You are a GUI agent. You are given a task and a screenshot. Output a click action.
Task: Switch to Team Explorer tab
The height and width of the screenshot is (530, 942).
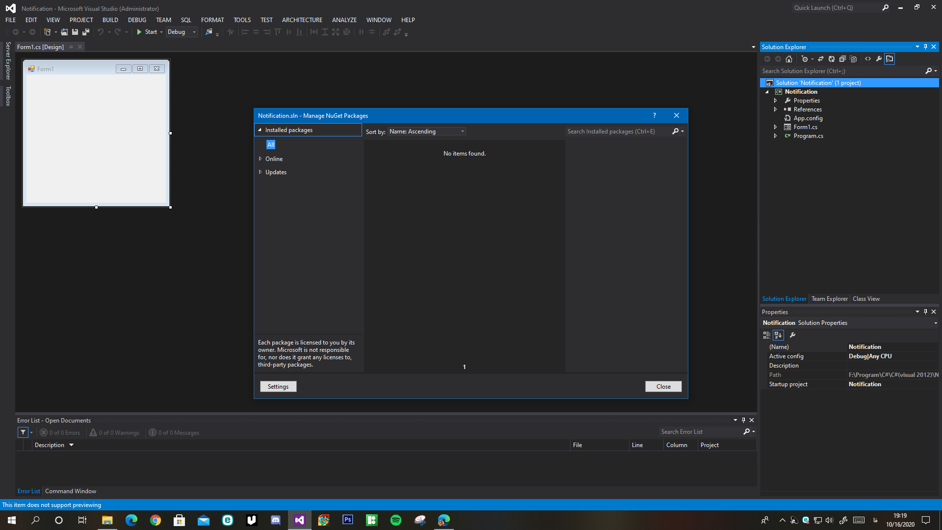click(x=829, y=299)
